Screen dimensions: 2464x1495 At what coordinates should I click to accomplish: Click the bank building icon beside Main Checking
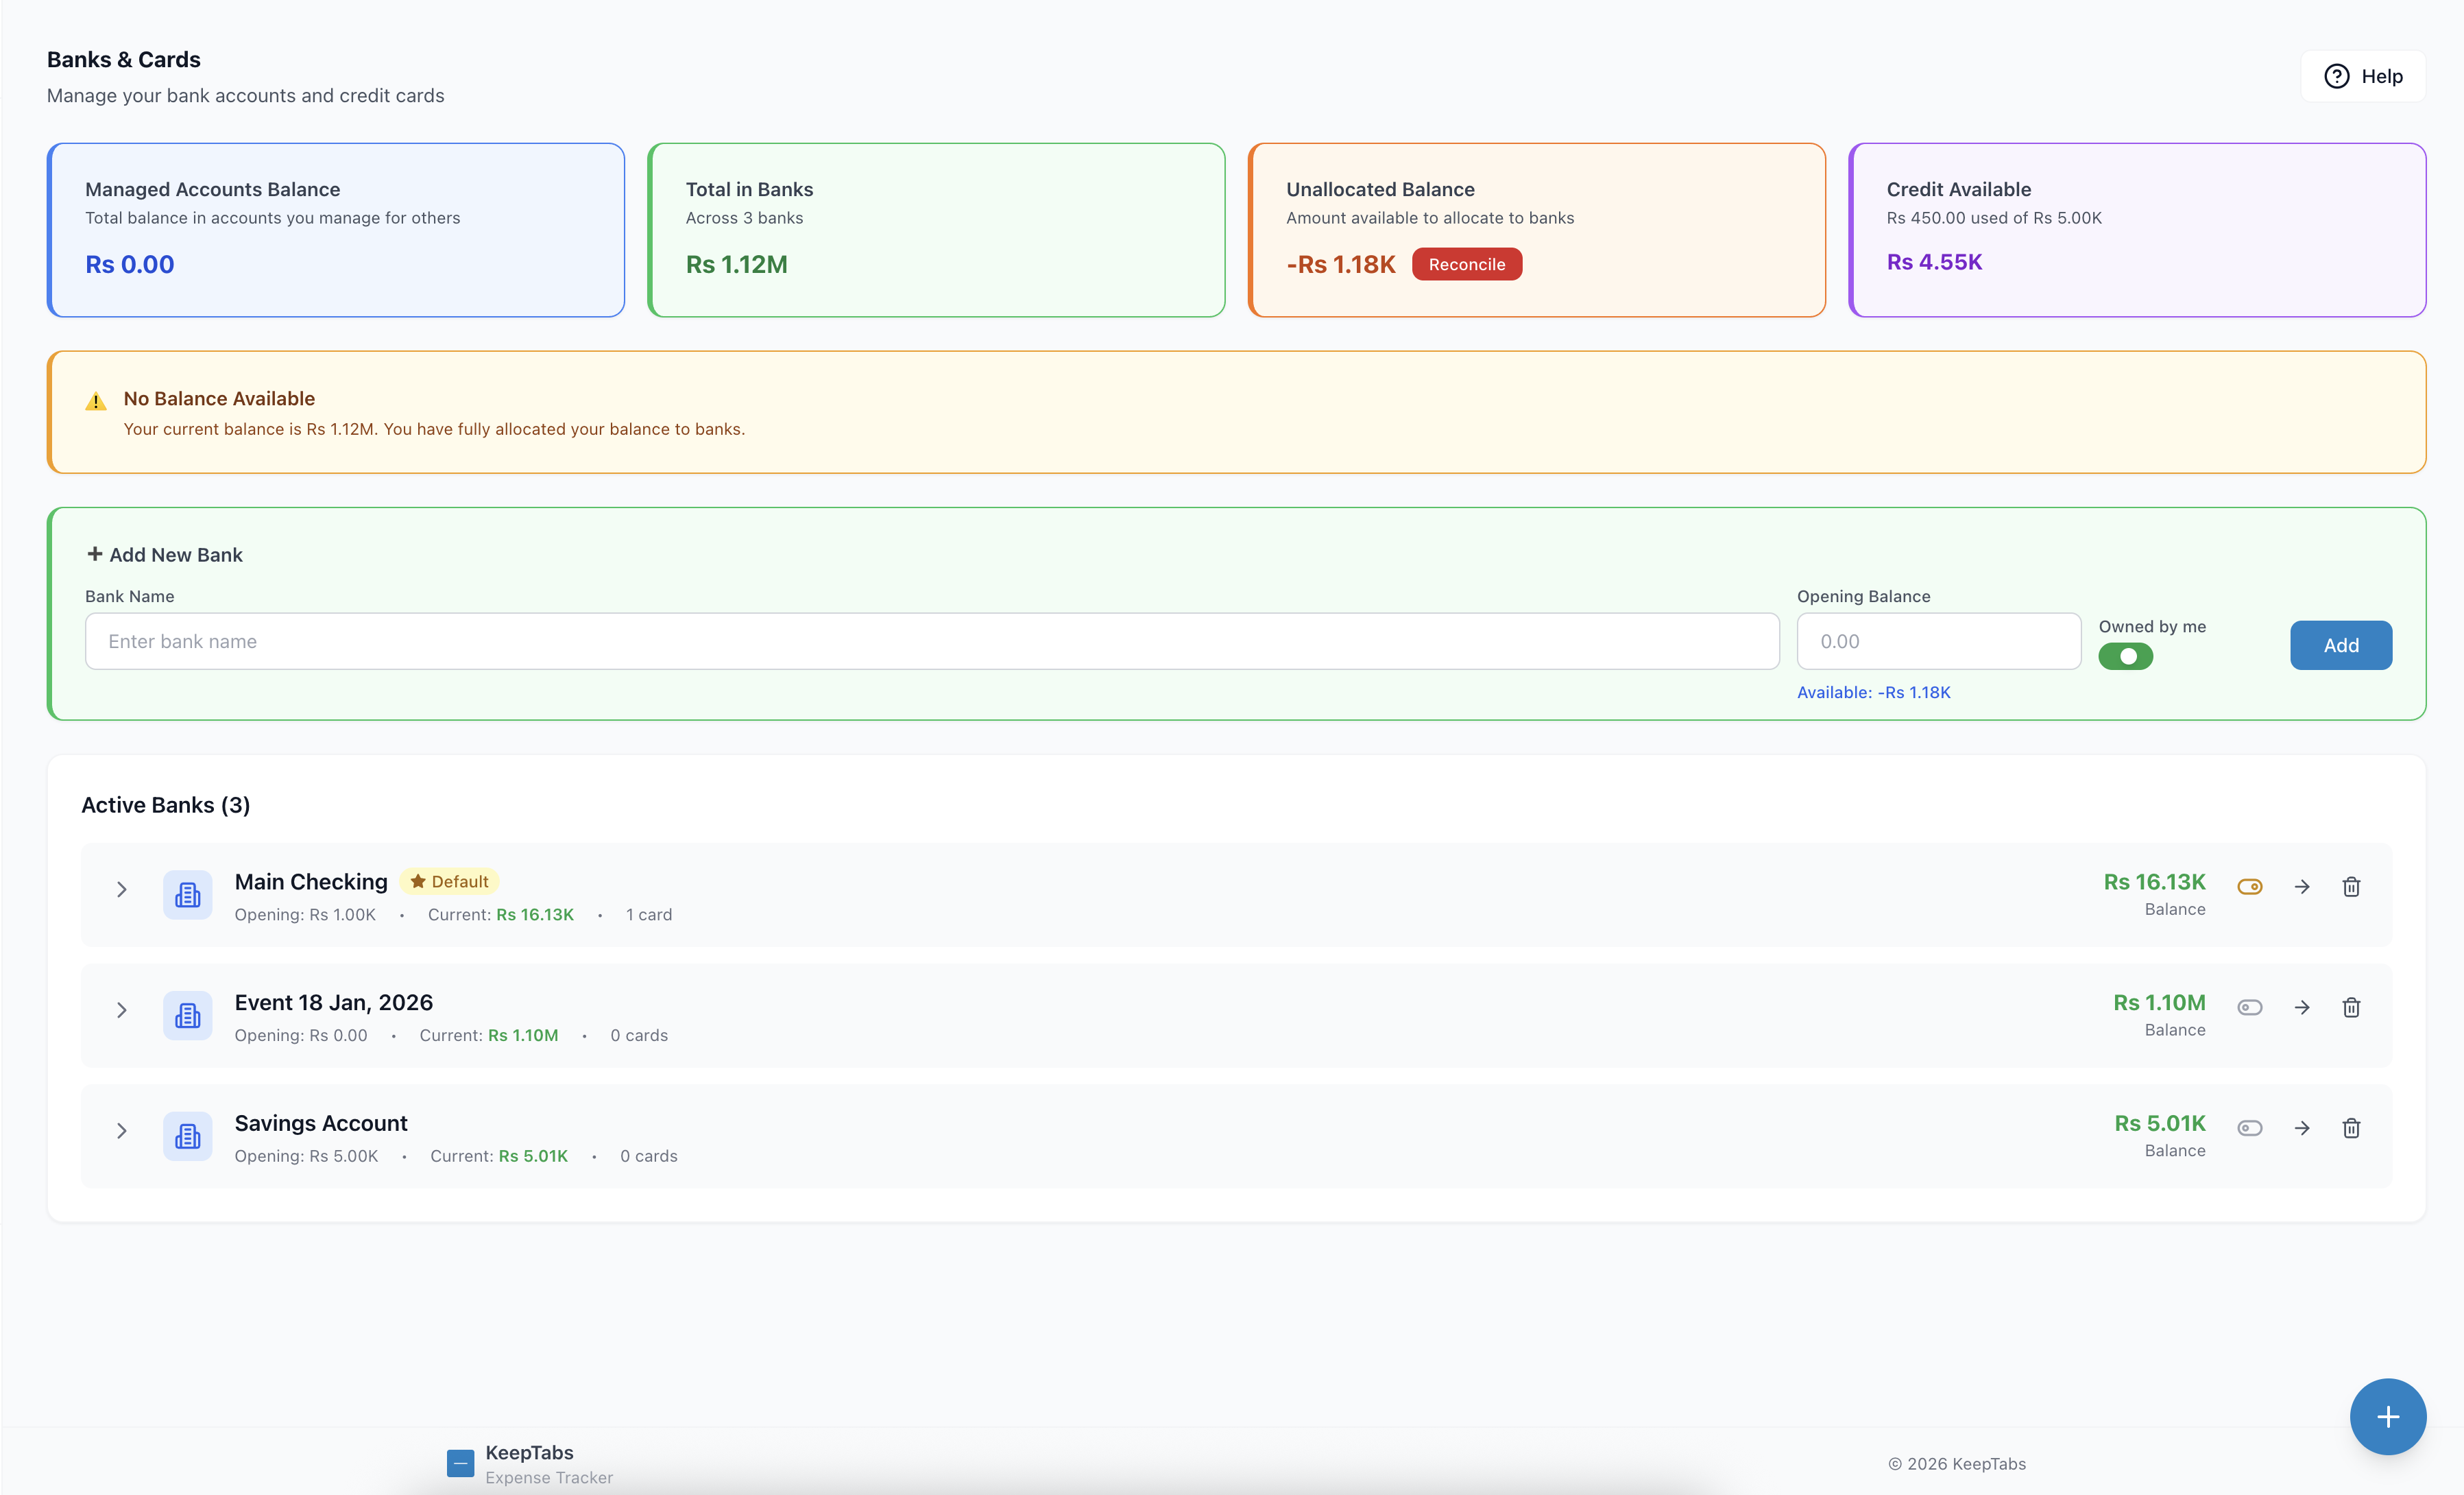[x=187, y=894]
